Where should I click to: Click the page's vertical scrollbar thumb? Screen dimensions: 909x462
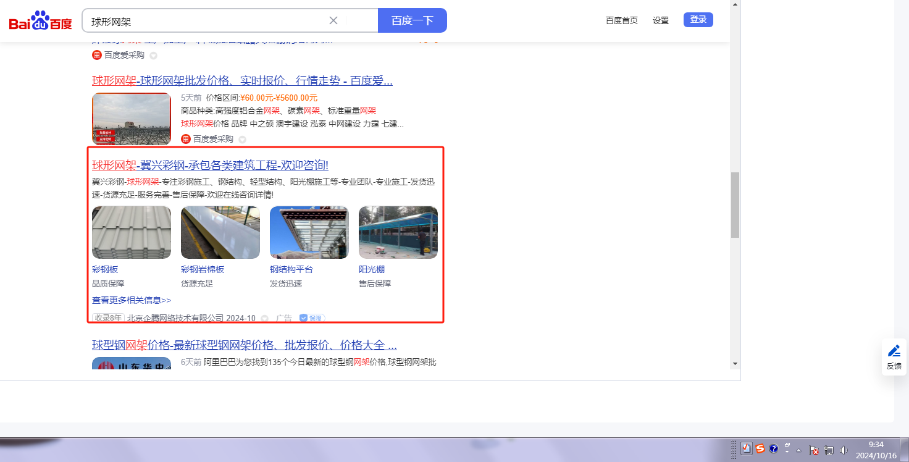(735, 205)
